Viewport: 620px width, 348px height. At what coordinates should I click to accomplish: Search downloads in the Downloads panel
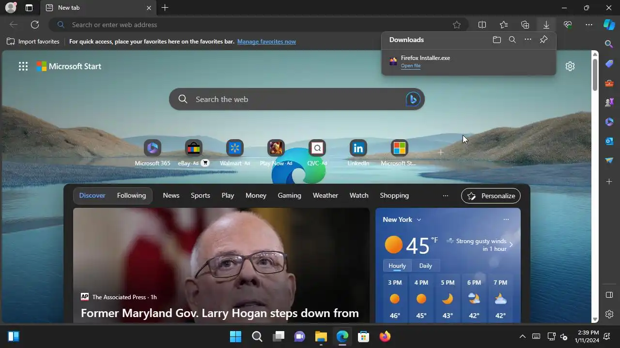512,40
